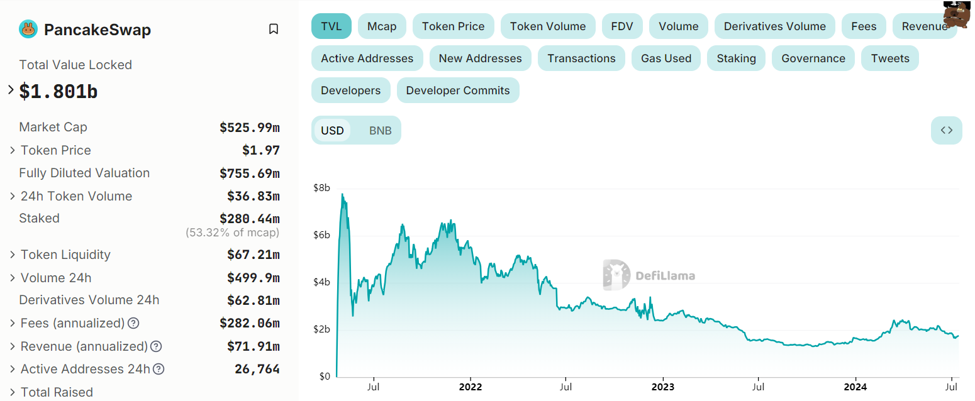This screenshot has height=401, width=975.
Task: Enable the Volume chart metric
Action: pyautogui.click(x=679, y=26)
